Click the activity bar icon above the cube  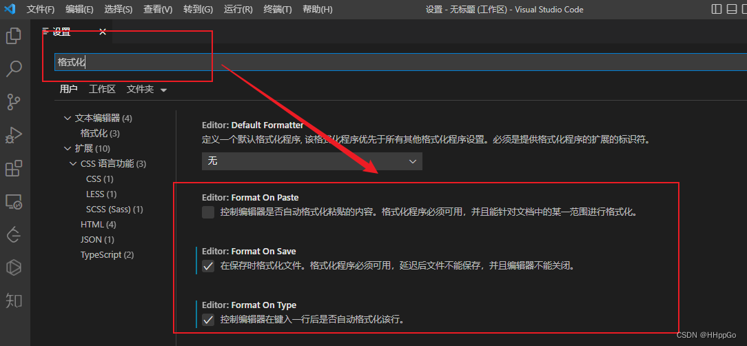(x=13, y=234)
